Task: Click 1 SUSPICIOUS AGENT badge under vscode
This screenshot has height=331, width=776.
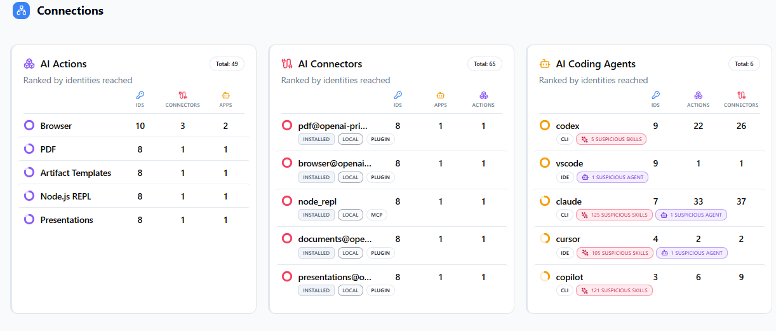Action: pyautogui.click(x=612, y=177)
